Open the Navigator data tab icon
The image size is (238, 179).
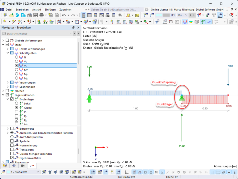click(5, 165)
